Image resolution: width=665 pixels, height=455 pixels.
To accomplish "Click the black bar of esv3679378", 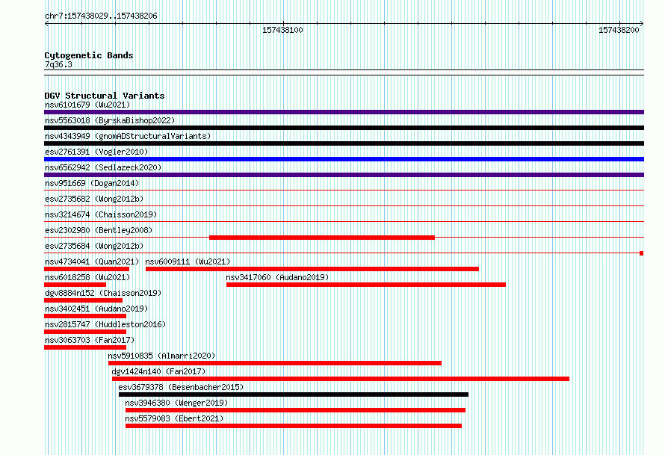I will coord(294,394).
